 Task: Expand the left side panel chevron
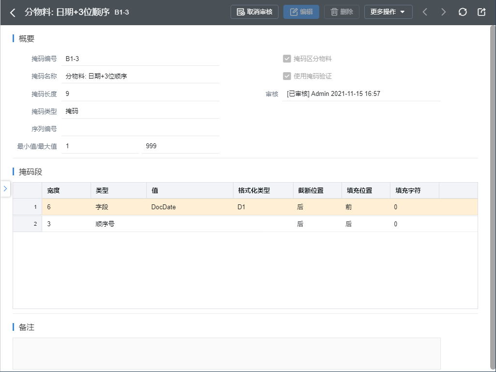(x=5, y=188)
